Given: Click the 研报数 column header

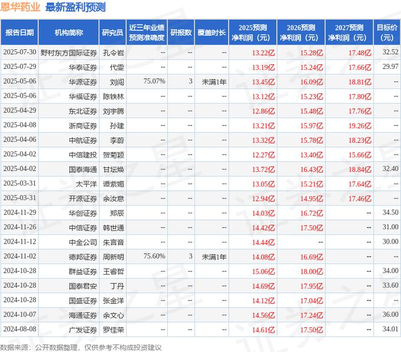Looking at the screenshot, I should point(181,33).
